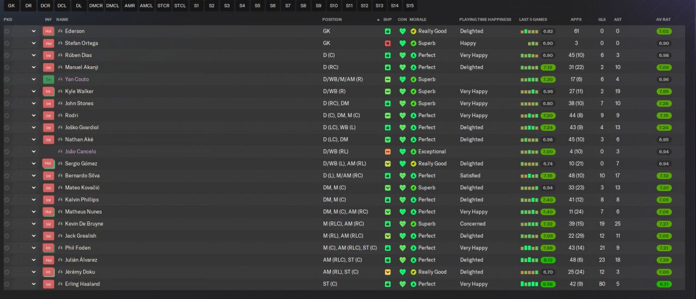Click the condition heart icon for Nathan Aké
The width and height of the screenshot is (696, 299).
click(x=402, y=139)
